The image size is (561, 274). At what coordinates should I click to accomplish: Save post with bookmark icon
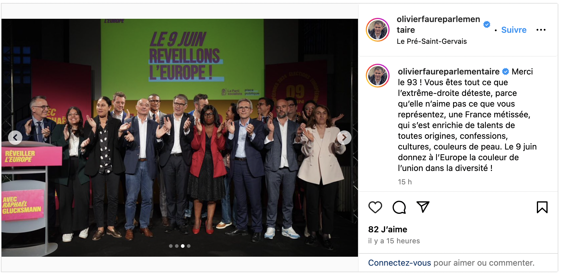(542, 207)
